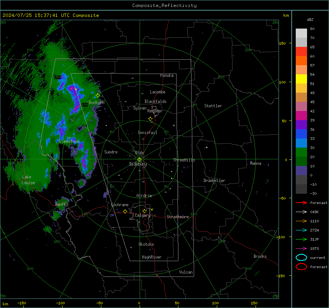The image size is (329, 308).
Task: Click the green 31JP arrow icon
Action: pos(301,239)
